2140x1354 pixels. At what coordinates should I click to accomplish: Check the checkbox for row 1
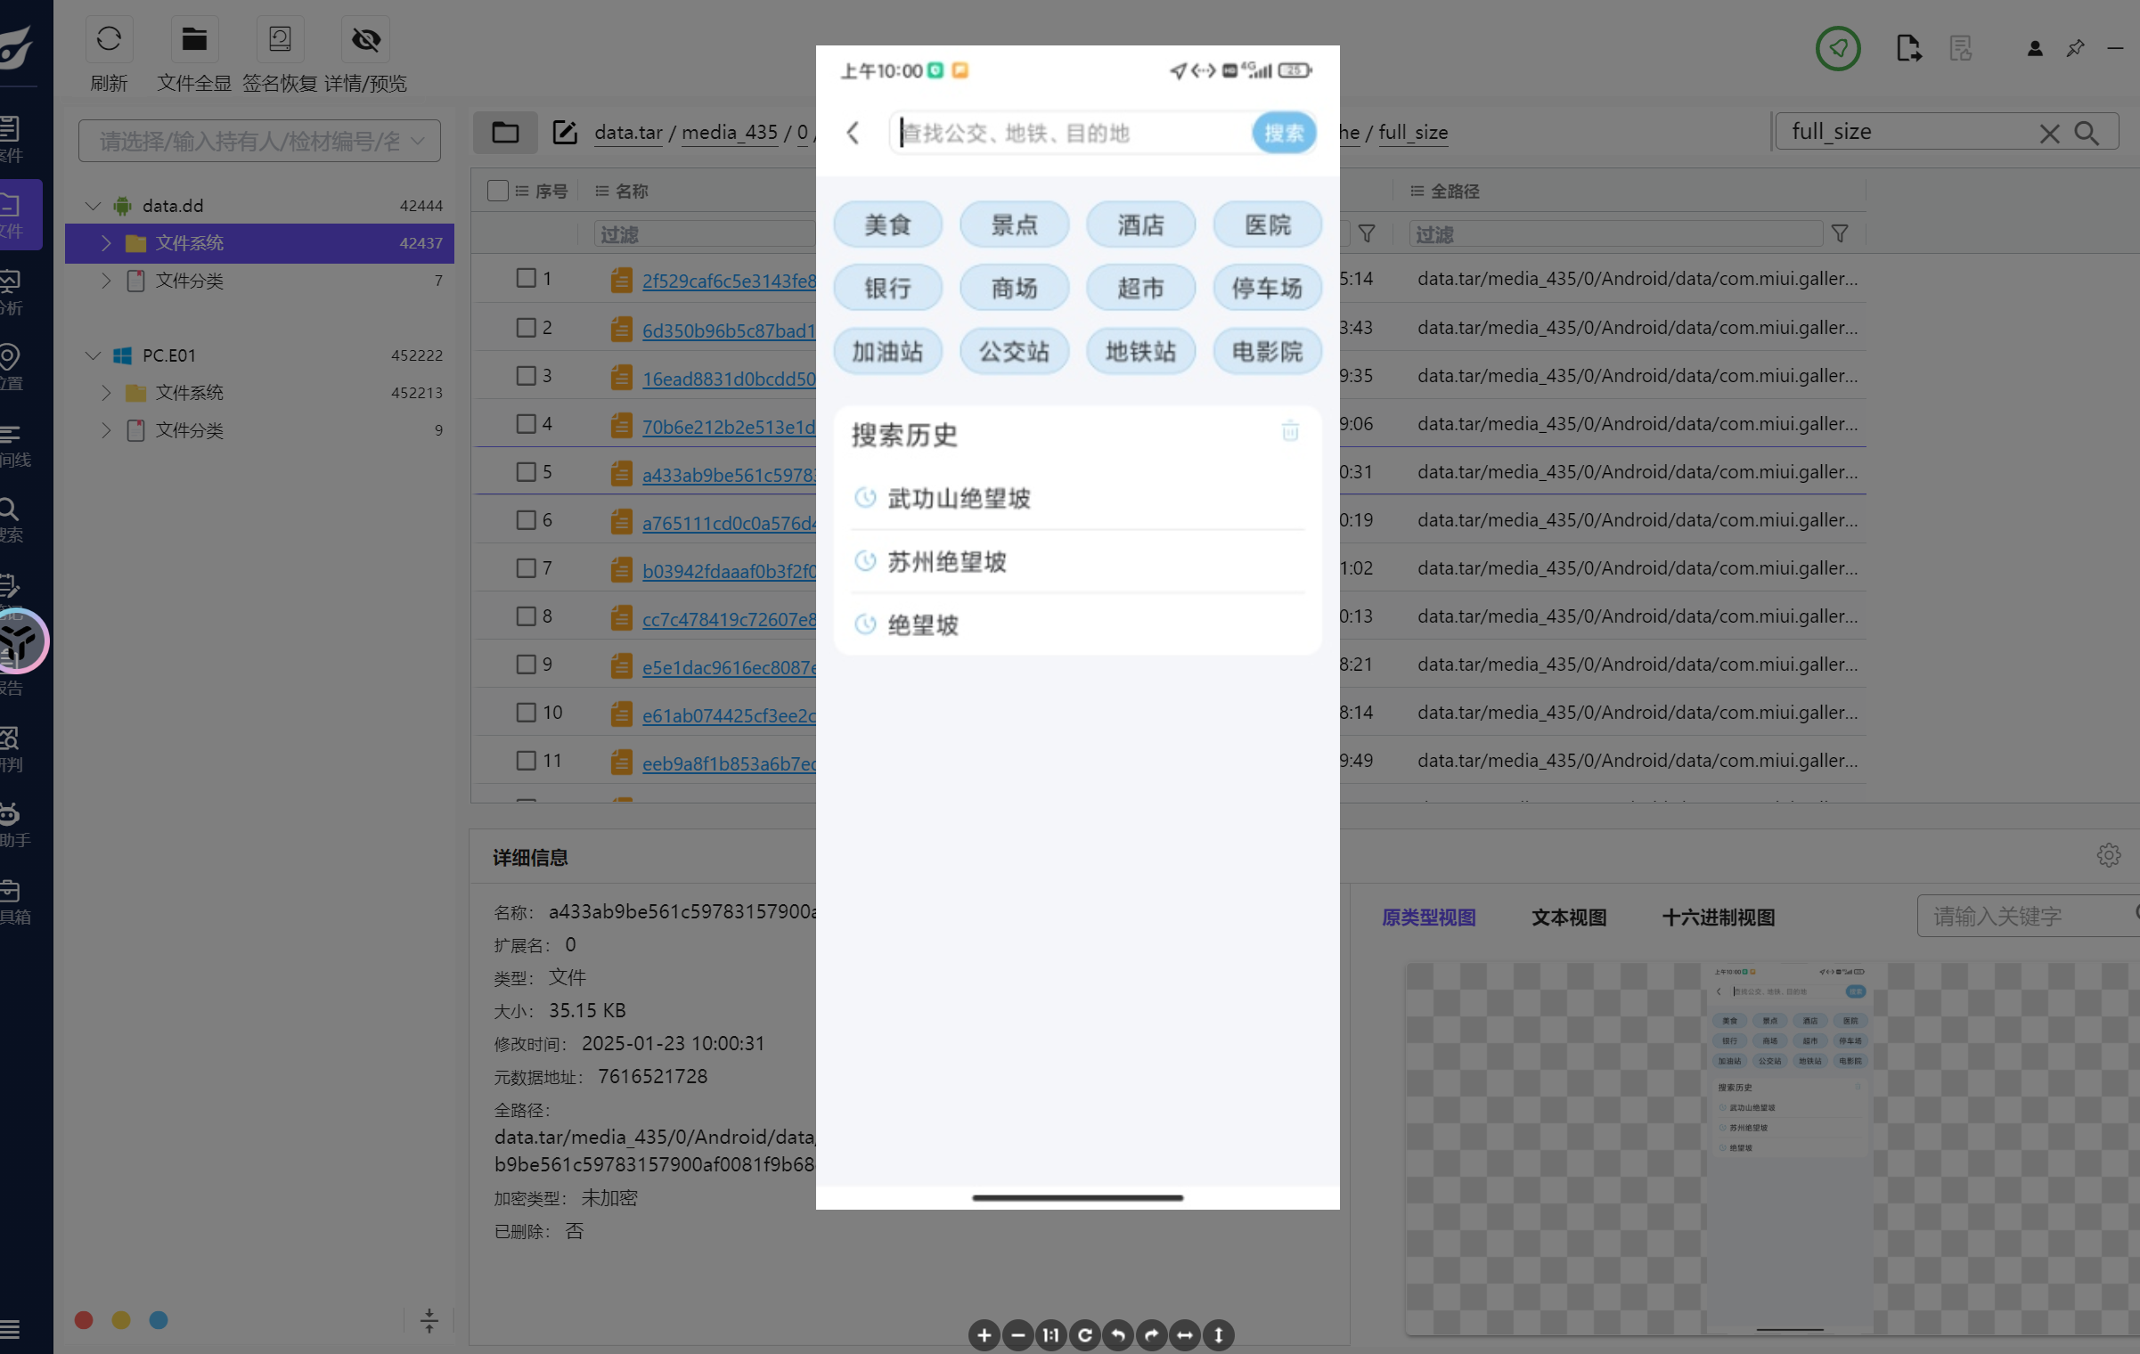[x=526, y=279]
